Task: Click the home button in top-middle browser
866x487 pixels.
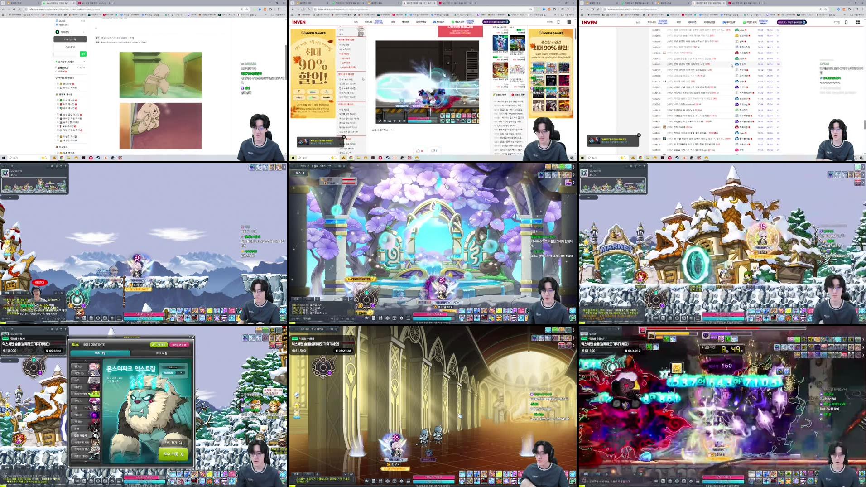Action: coord(309,9)
